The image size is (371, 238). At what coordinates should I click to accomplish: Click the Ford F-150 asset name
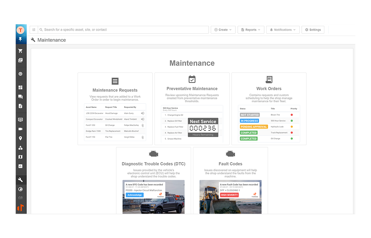[90, 137]
